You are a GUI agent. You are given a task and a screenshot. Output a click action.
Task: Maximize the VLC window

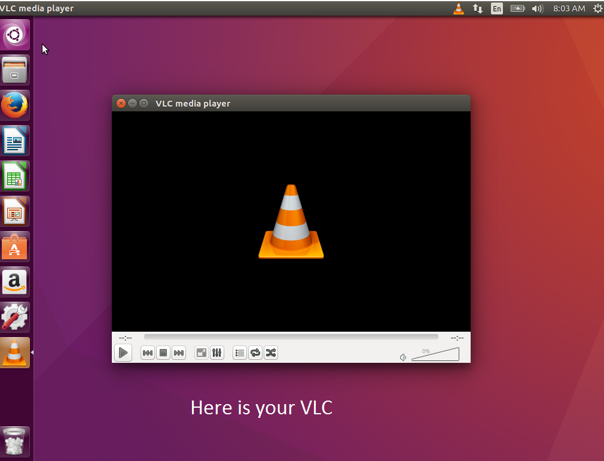click(x=144, y=103)
